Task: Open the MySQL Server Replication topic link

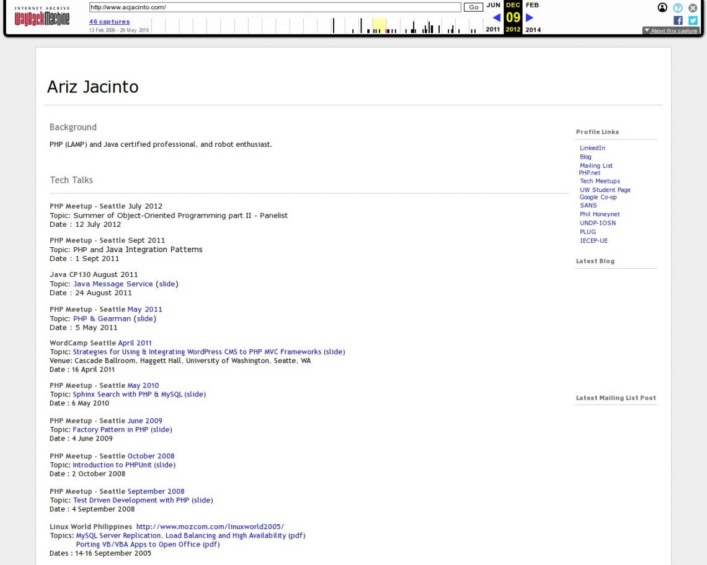Action: [181, 536]
